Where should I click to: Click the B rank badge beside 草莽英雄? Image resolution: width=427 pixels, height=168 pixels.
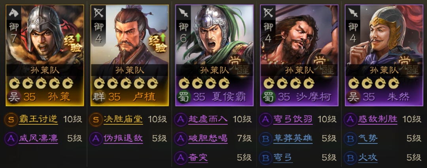[265, 138]
